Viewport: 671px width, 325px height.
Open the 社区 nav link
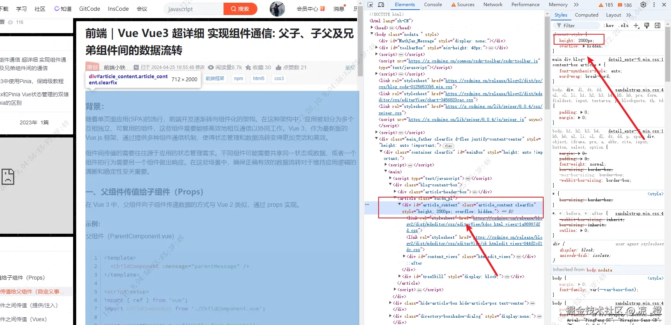pyautogui.click(x=40, y=9)
